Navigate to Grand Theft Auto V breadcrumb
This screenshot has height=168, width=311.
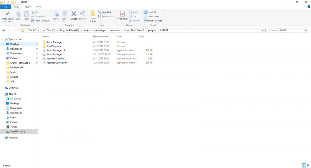[x=134, y=31]
